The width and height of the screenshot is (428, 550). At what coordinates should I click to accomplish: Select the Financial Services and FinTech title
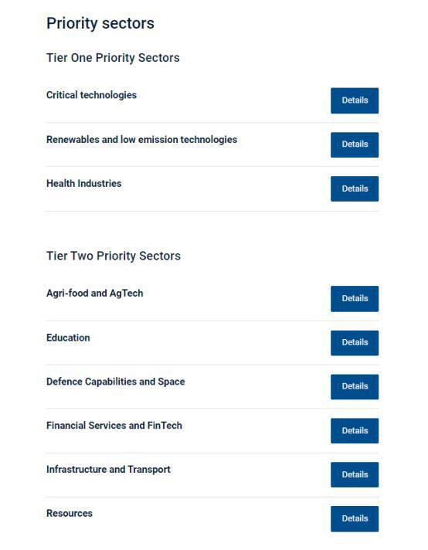(114, 426)
